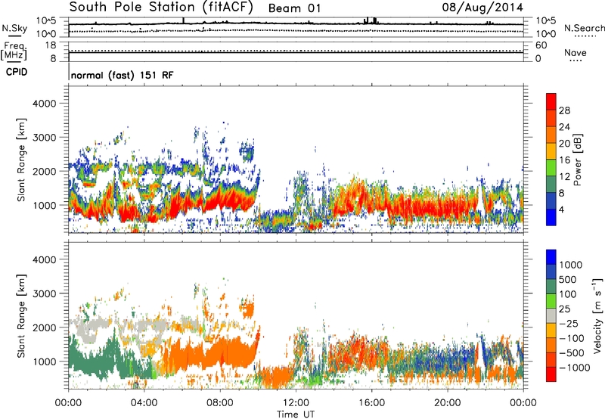Click the 'N.Sky' legend label
Viewport: 605px width, 419px height.
coord(14,28)
